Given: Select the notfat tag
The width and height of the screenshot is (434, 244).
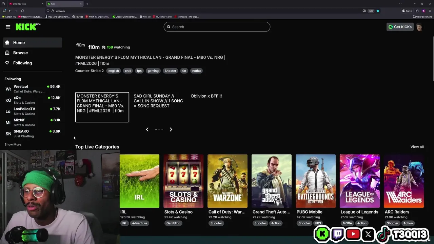Looking at the screenshot, I should tap(197, 71).
